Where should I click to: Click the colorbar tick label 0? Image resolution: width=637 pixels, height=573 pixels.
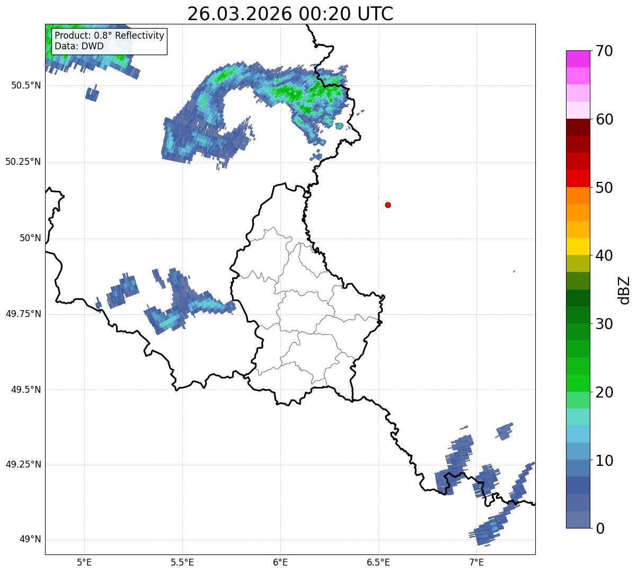599,528
